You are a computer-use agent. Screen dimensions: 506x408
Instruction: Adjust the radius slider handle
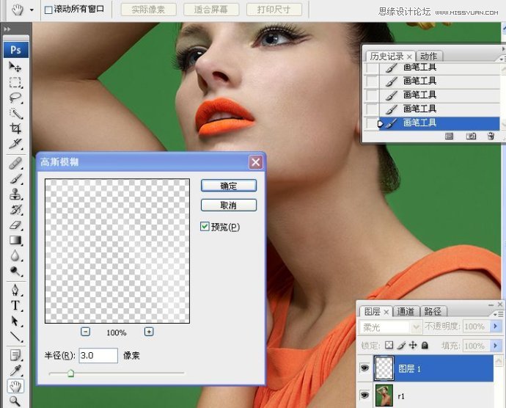click(x=70, y=374)
